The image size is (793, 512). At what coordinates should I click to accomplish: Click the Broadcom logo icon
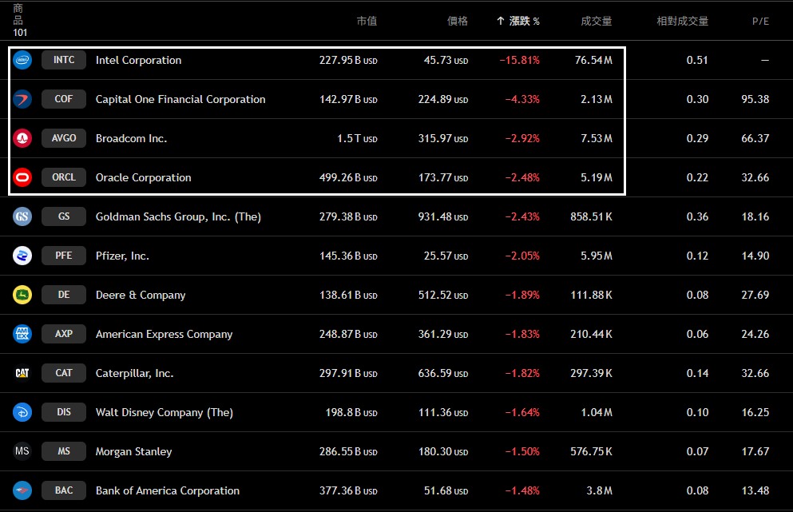pos(22,138)
